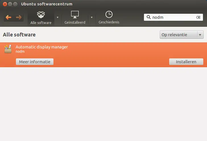Image resolution: width=207 pixels, height=141 pixels.
Task: Install nodm with the Installeren button
Action: pos(186,62)
